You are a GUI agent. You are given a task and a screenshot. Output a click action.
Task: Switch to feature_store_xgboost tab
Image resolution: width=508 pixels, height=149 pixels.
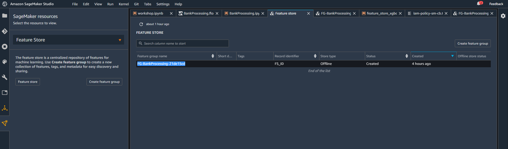pyautogui.click(x=382, y=13)
